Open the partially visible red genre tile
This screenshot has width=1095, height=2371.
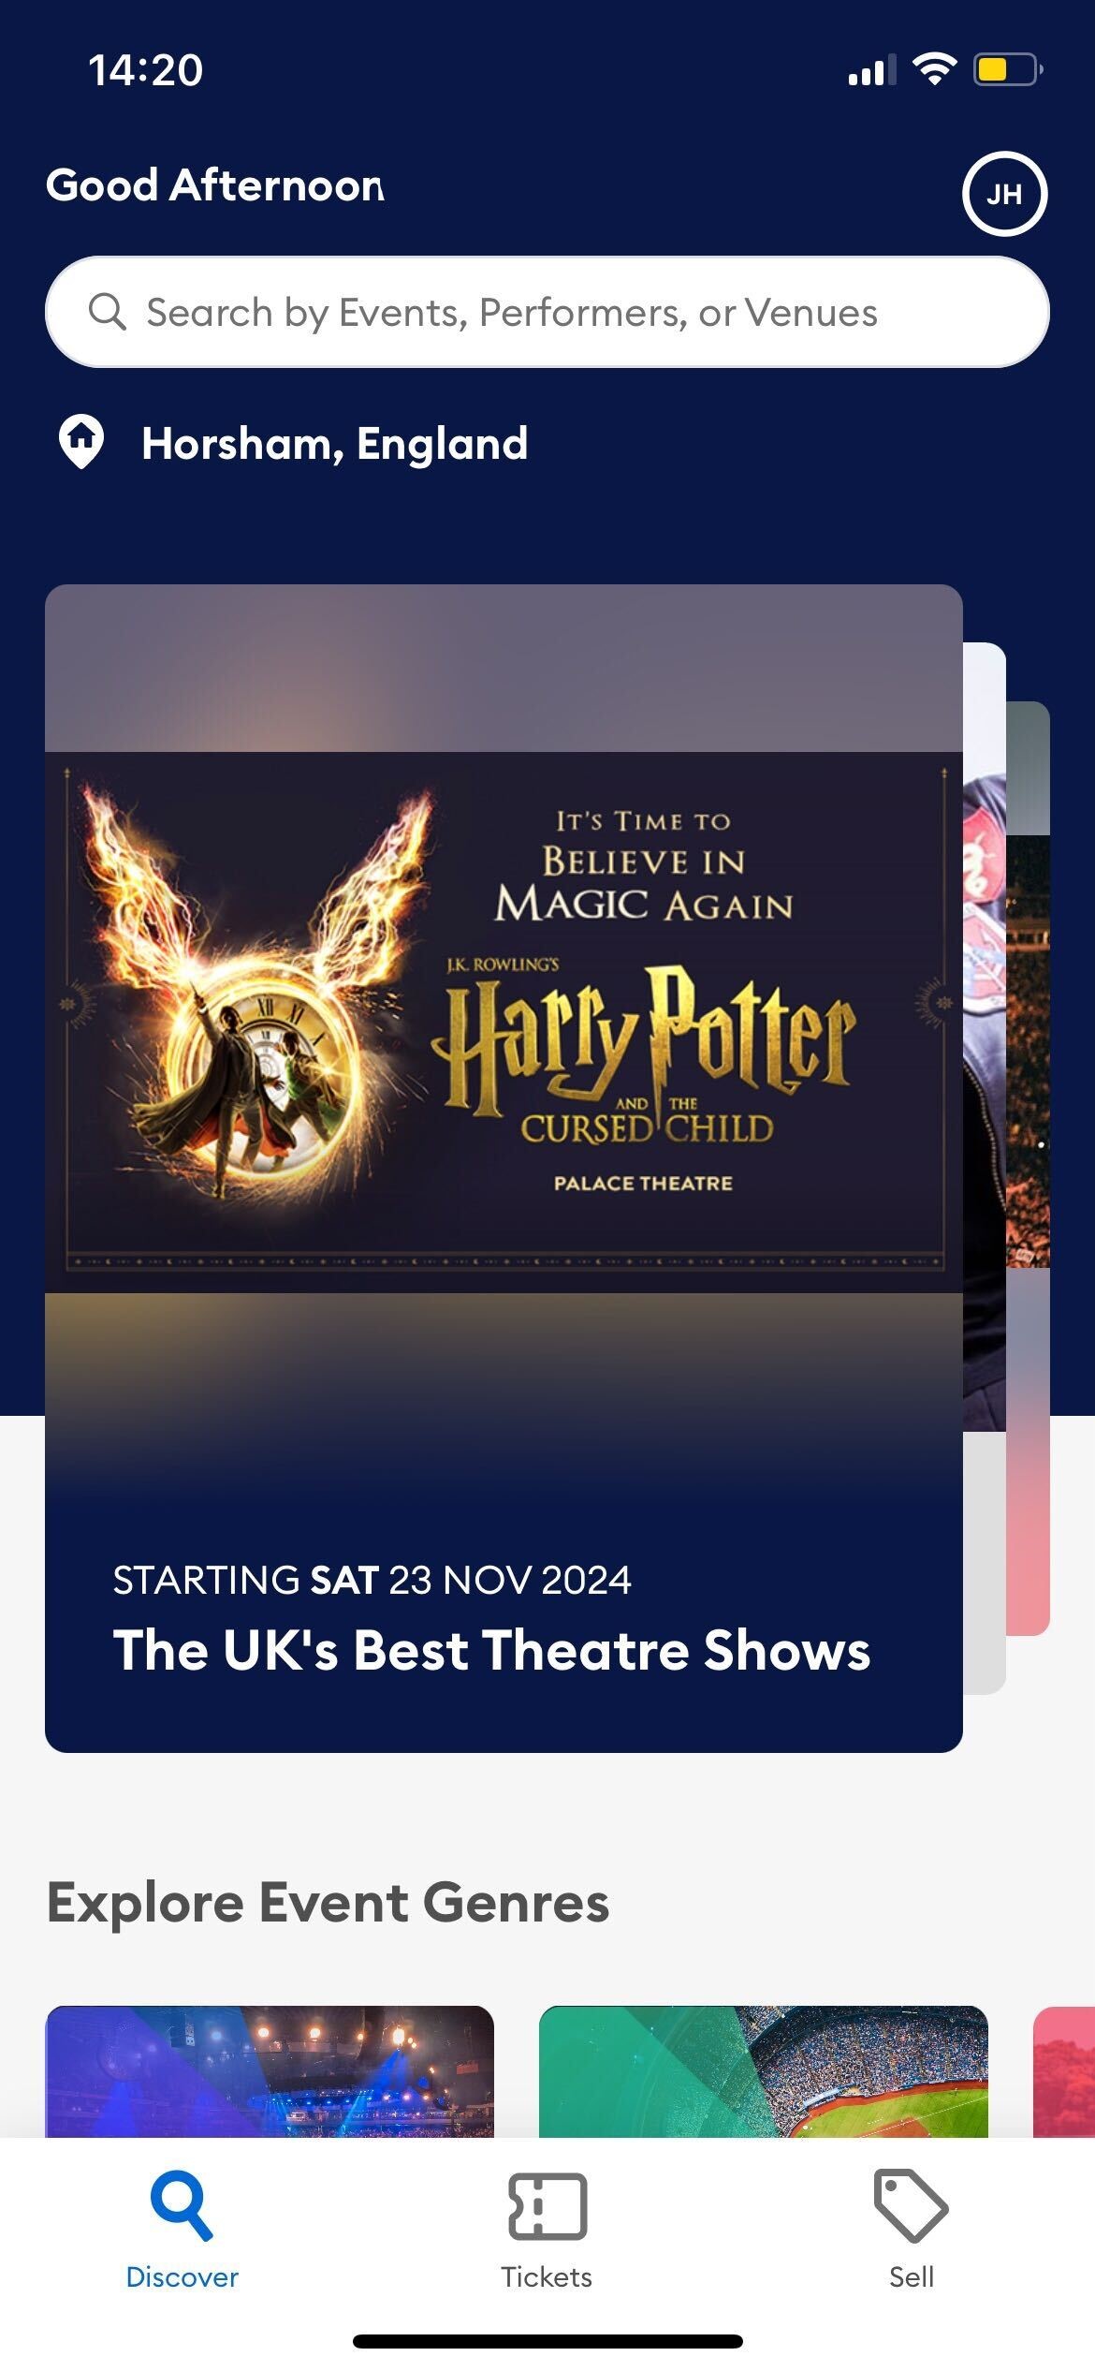1064,2071
